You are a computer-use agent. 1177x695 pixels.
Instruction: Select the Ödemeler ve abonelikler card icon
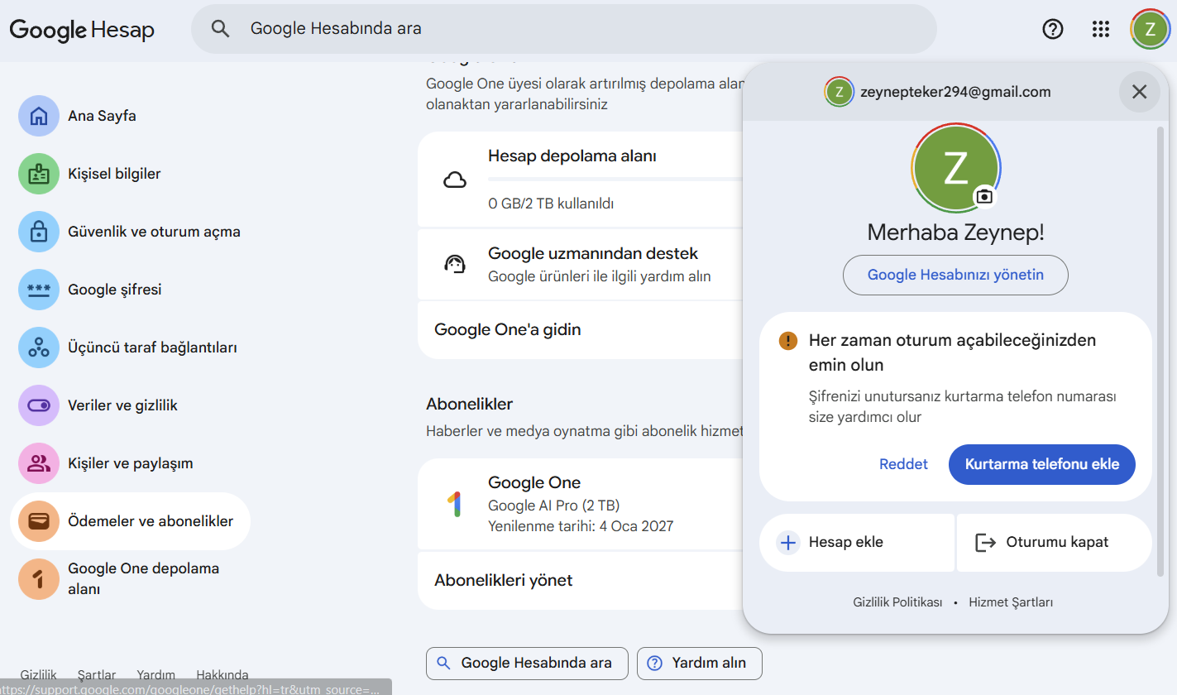(x=39, y=521)
